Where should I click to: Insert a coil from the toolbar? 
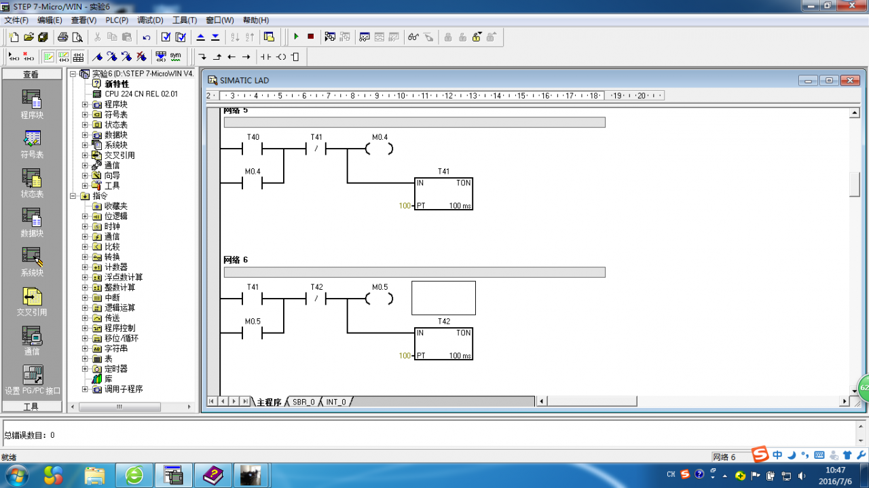click(x=281, y=56)
